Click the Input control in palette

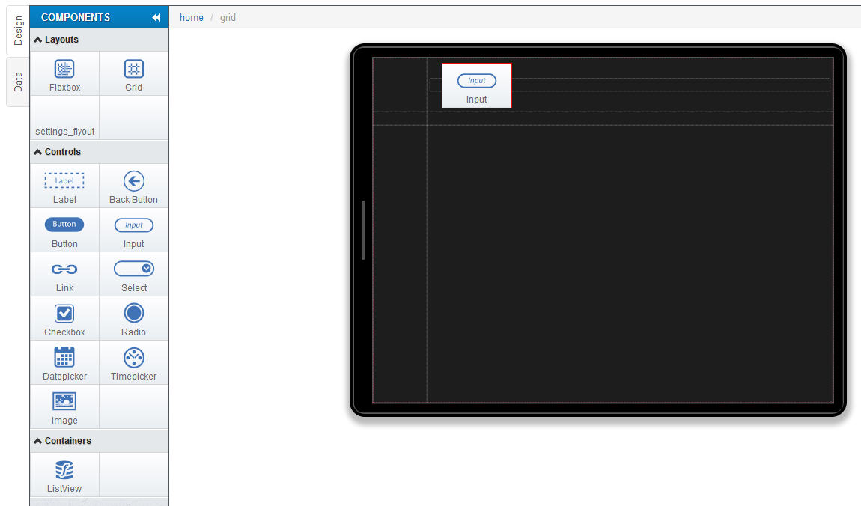133,231
